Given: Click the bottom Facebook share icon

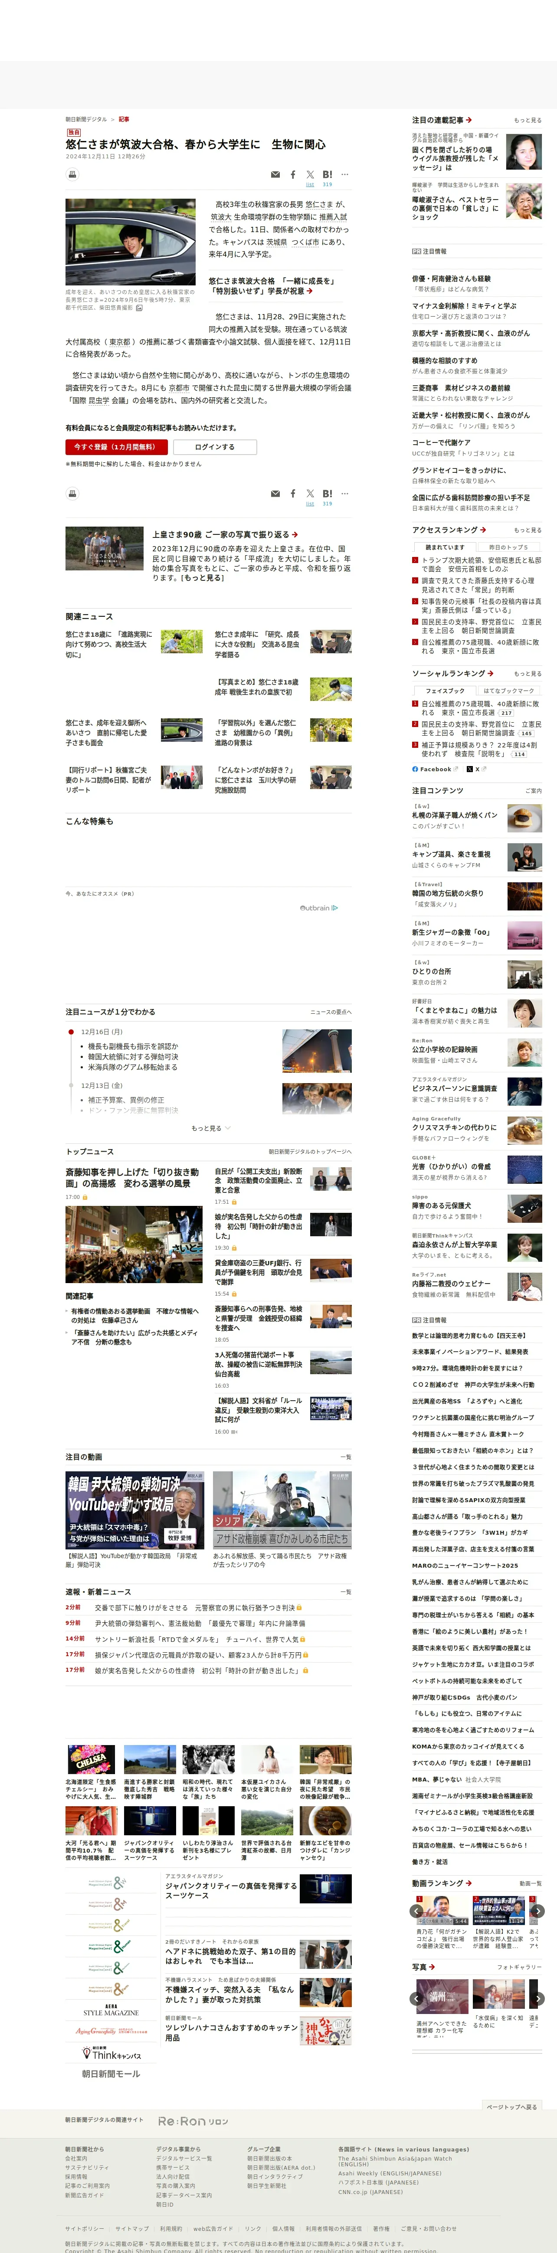Looking at the screenshot, I should tap(293, 494).
